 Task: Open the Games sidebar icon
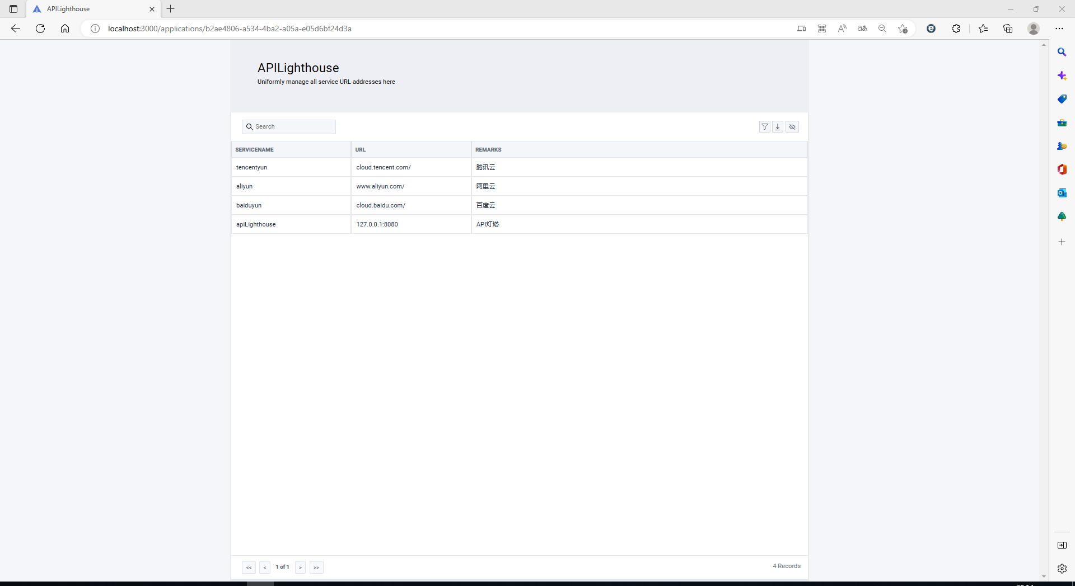coord(1062,146)
